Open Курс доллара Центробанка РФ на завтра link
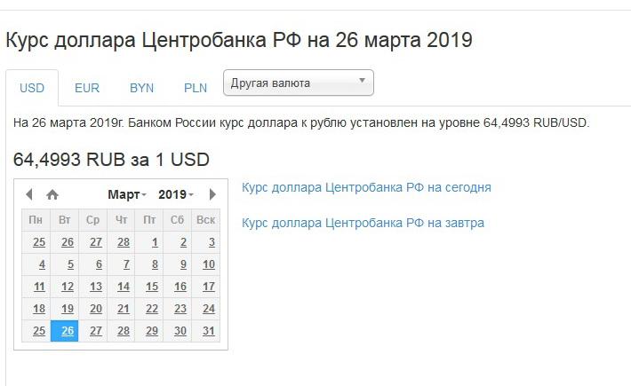The height and width of the screenshot is (386, 631). pos(363,223)
